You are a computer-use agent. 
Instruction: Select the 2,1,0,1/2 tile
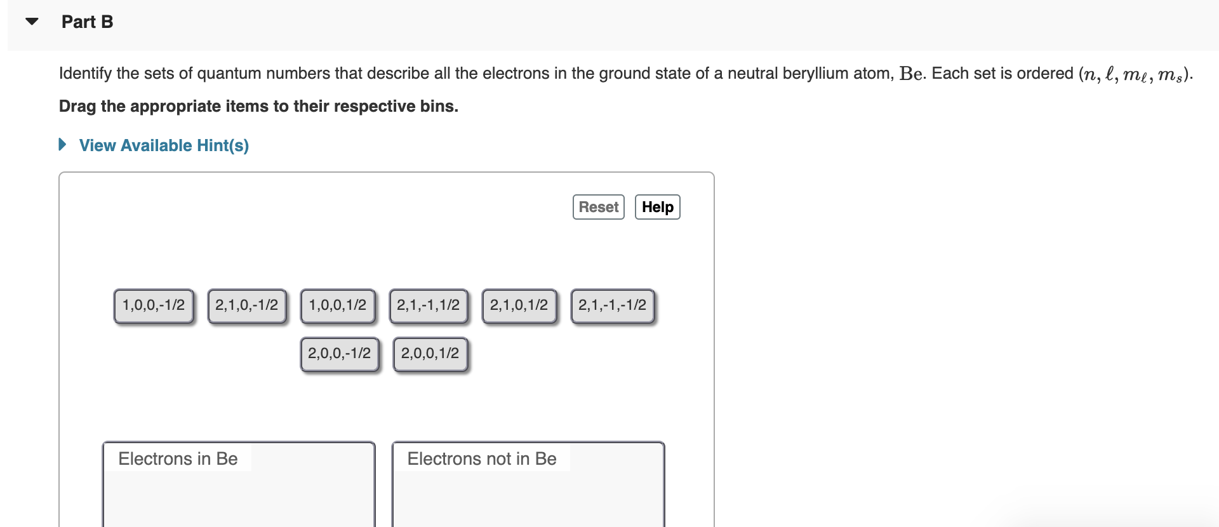coord(519,305)
